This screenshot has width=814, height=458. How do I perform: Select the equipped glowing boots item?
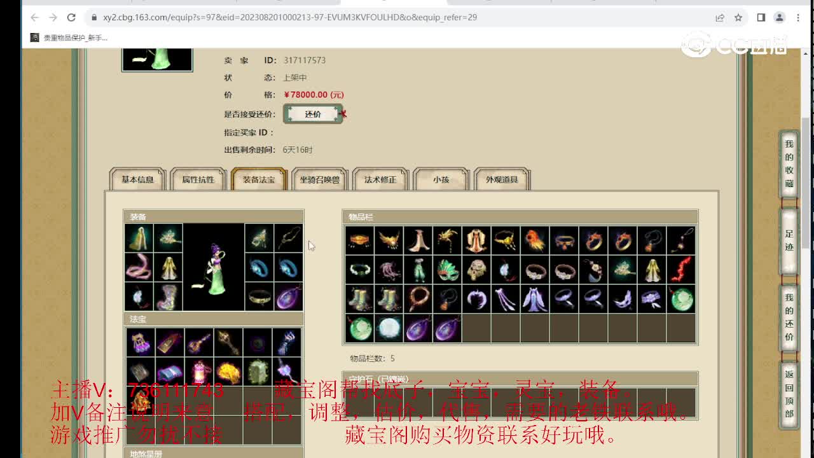pyautogui.click(x=169, y=296)
